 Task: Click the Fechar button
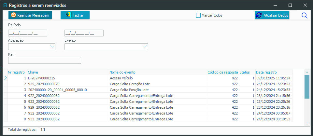coord(75,15)
